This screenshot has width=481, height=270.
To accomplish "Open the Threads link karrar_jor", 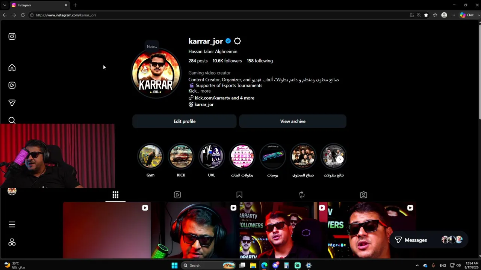I will click(201, 105).
